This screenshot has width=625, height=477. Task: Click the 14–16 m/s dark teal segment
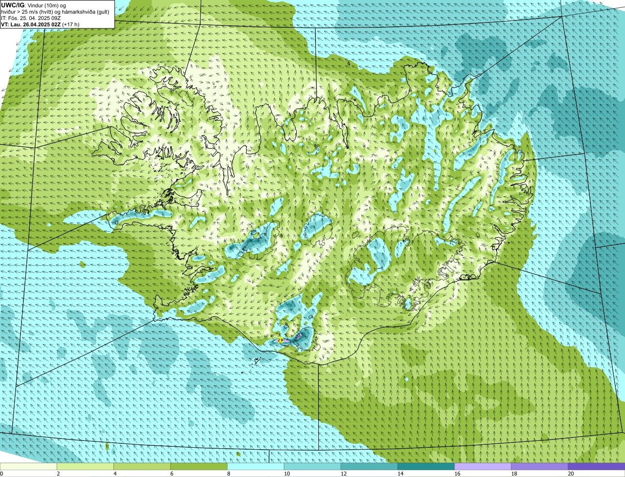[426, 467]
